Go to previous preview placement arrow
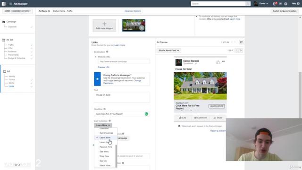Image resolution: width=302 pixels, height=170 pixels. pos(237,51)
